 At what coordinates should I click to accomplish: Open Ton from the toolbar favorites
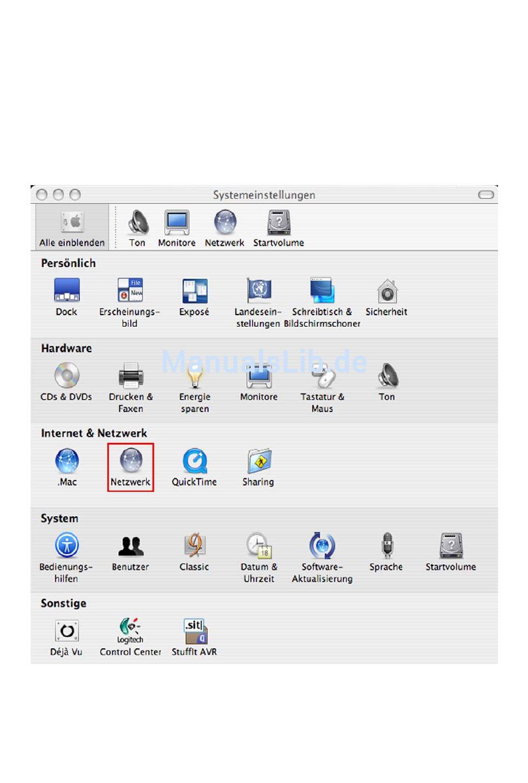coord(137,228)
